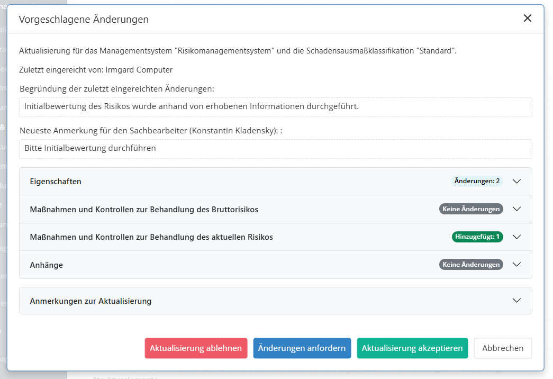Expand the Eigenschaften section chevron
553x379 pixels.
(517, 181)
